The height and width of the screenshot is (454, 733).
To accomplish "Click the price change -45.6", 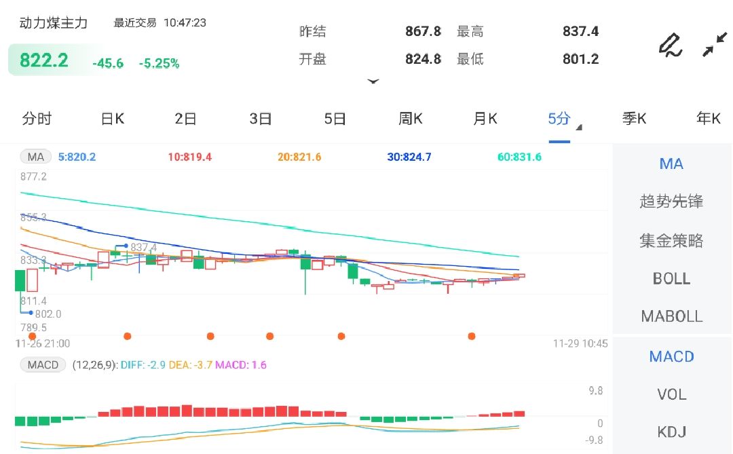I will point(108,64).
